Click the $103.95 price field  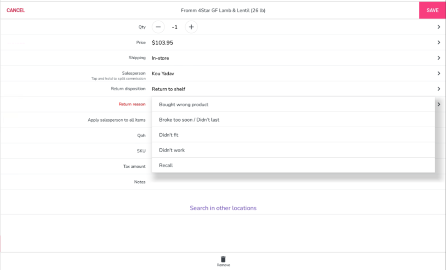162,43
